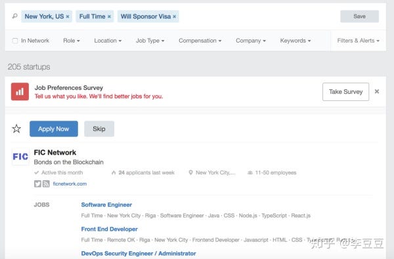
Task: Open the Front End Developer job
Action: point(109,229)
